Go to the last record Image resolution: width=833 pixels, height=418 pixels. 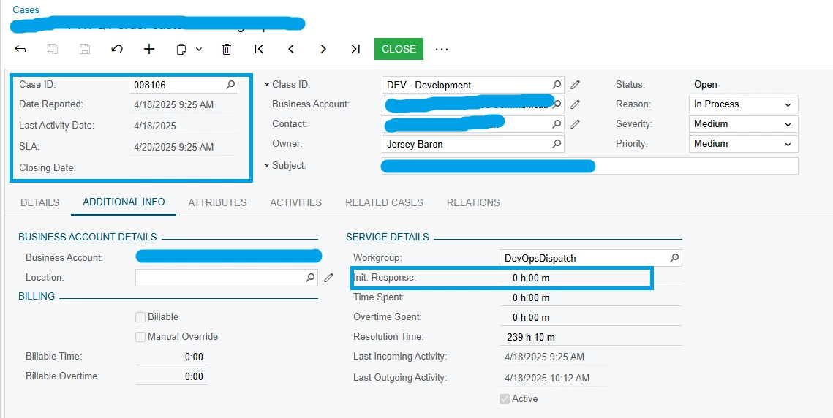pos(355,49)
